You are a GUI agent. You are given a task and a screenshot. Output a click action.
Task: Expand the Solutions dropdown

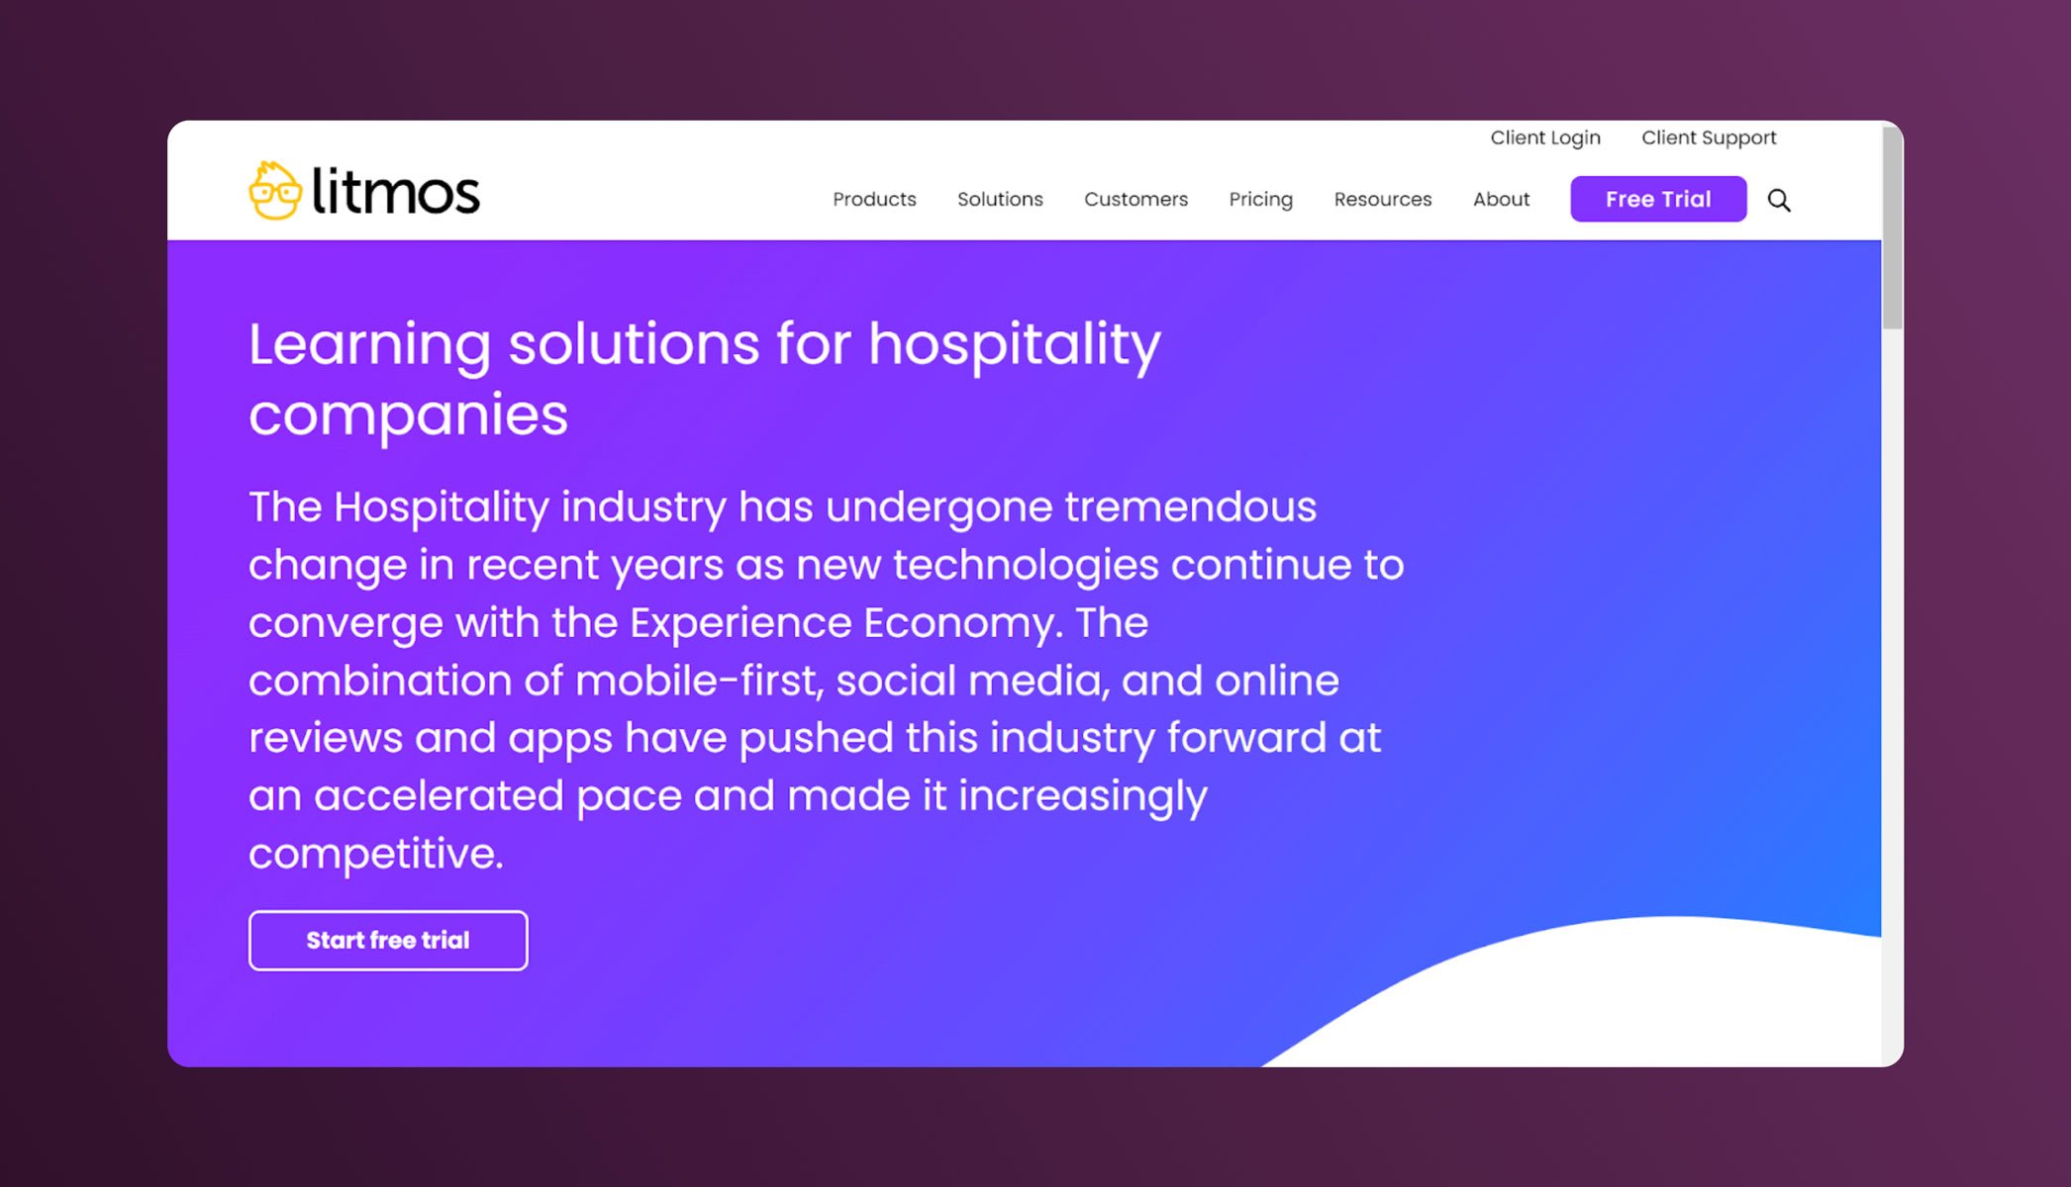[x=1000, y=199]
